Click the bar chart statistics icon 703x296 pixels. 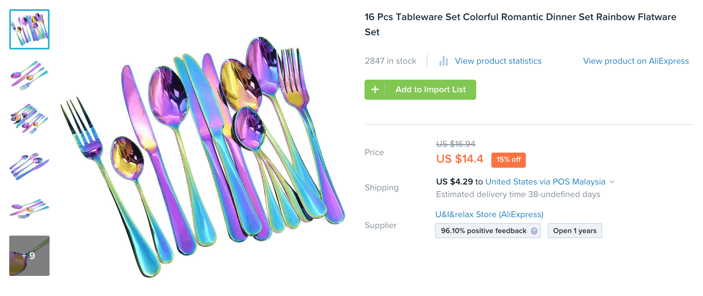(443, 61)
